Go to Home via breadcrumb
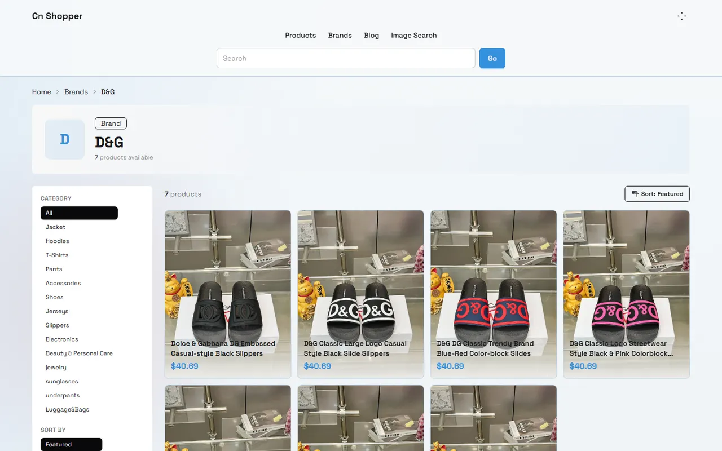722x451 pixels. [42, 92]
